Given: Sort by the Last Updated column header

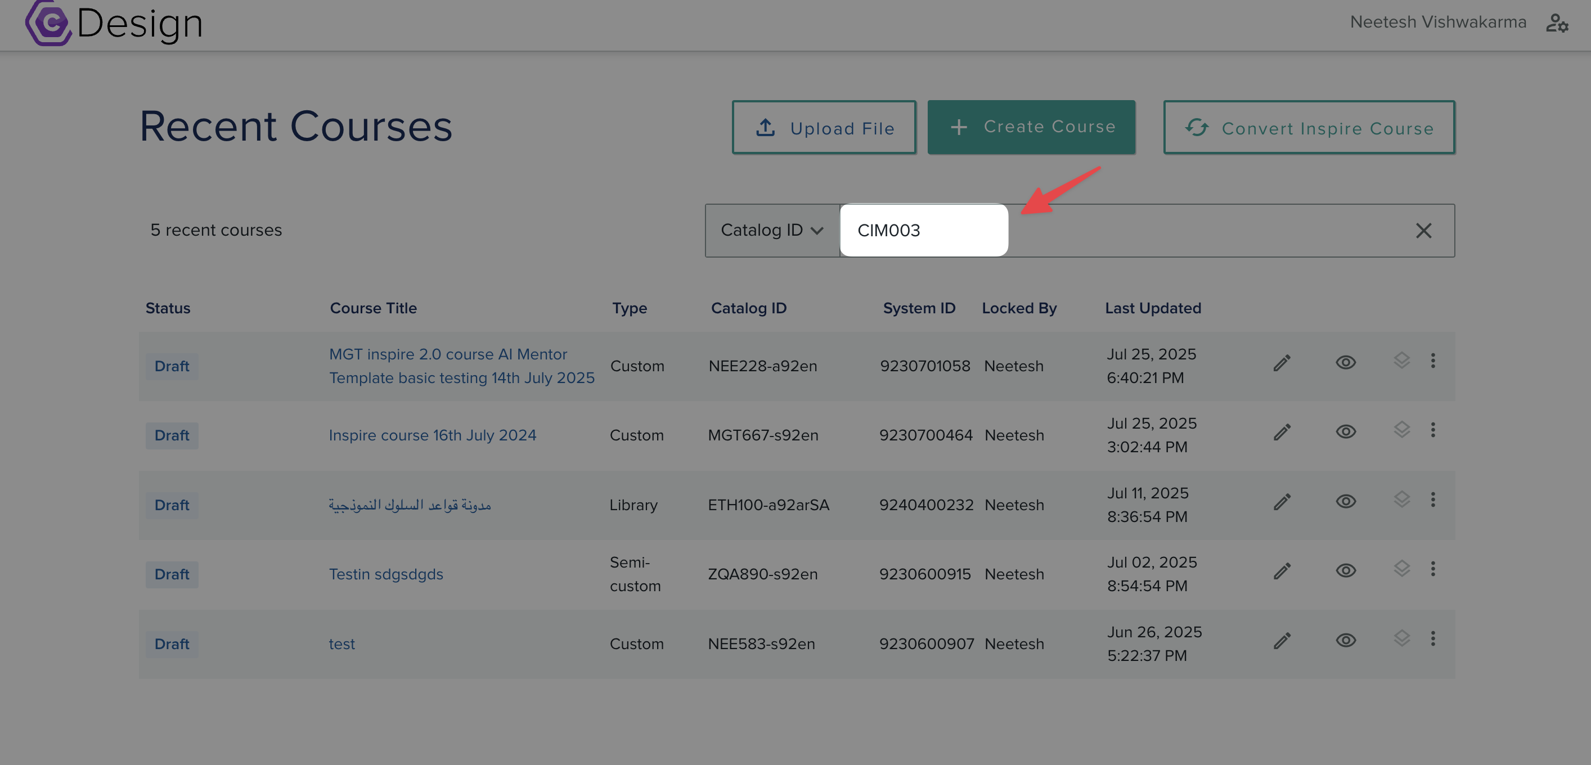Looking at the screenshot, I should (1153, 308).
